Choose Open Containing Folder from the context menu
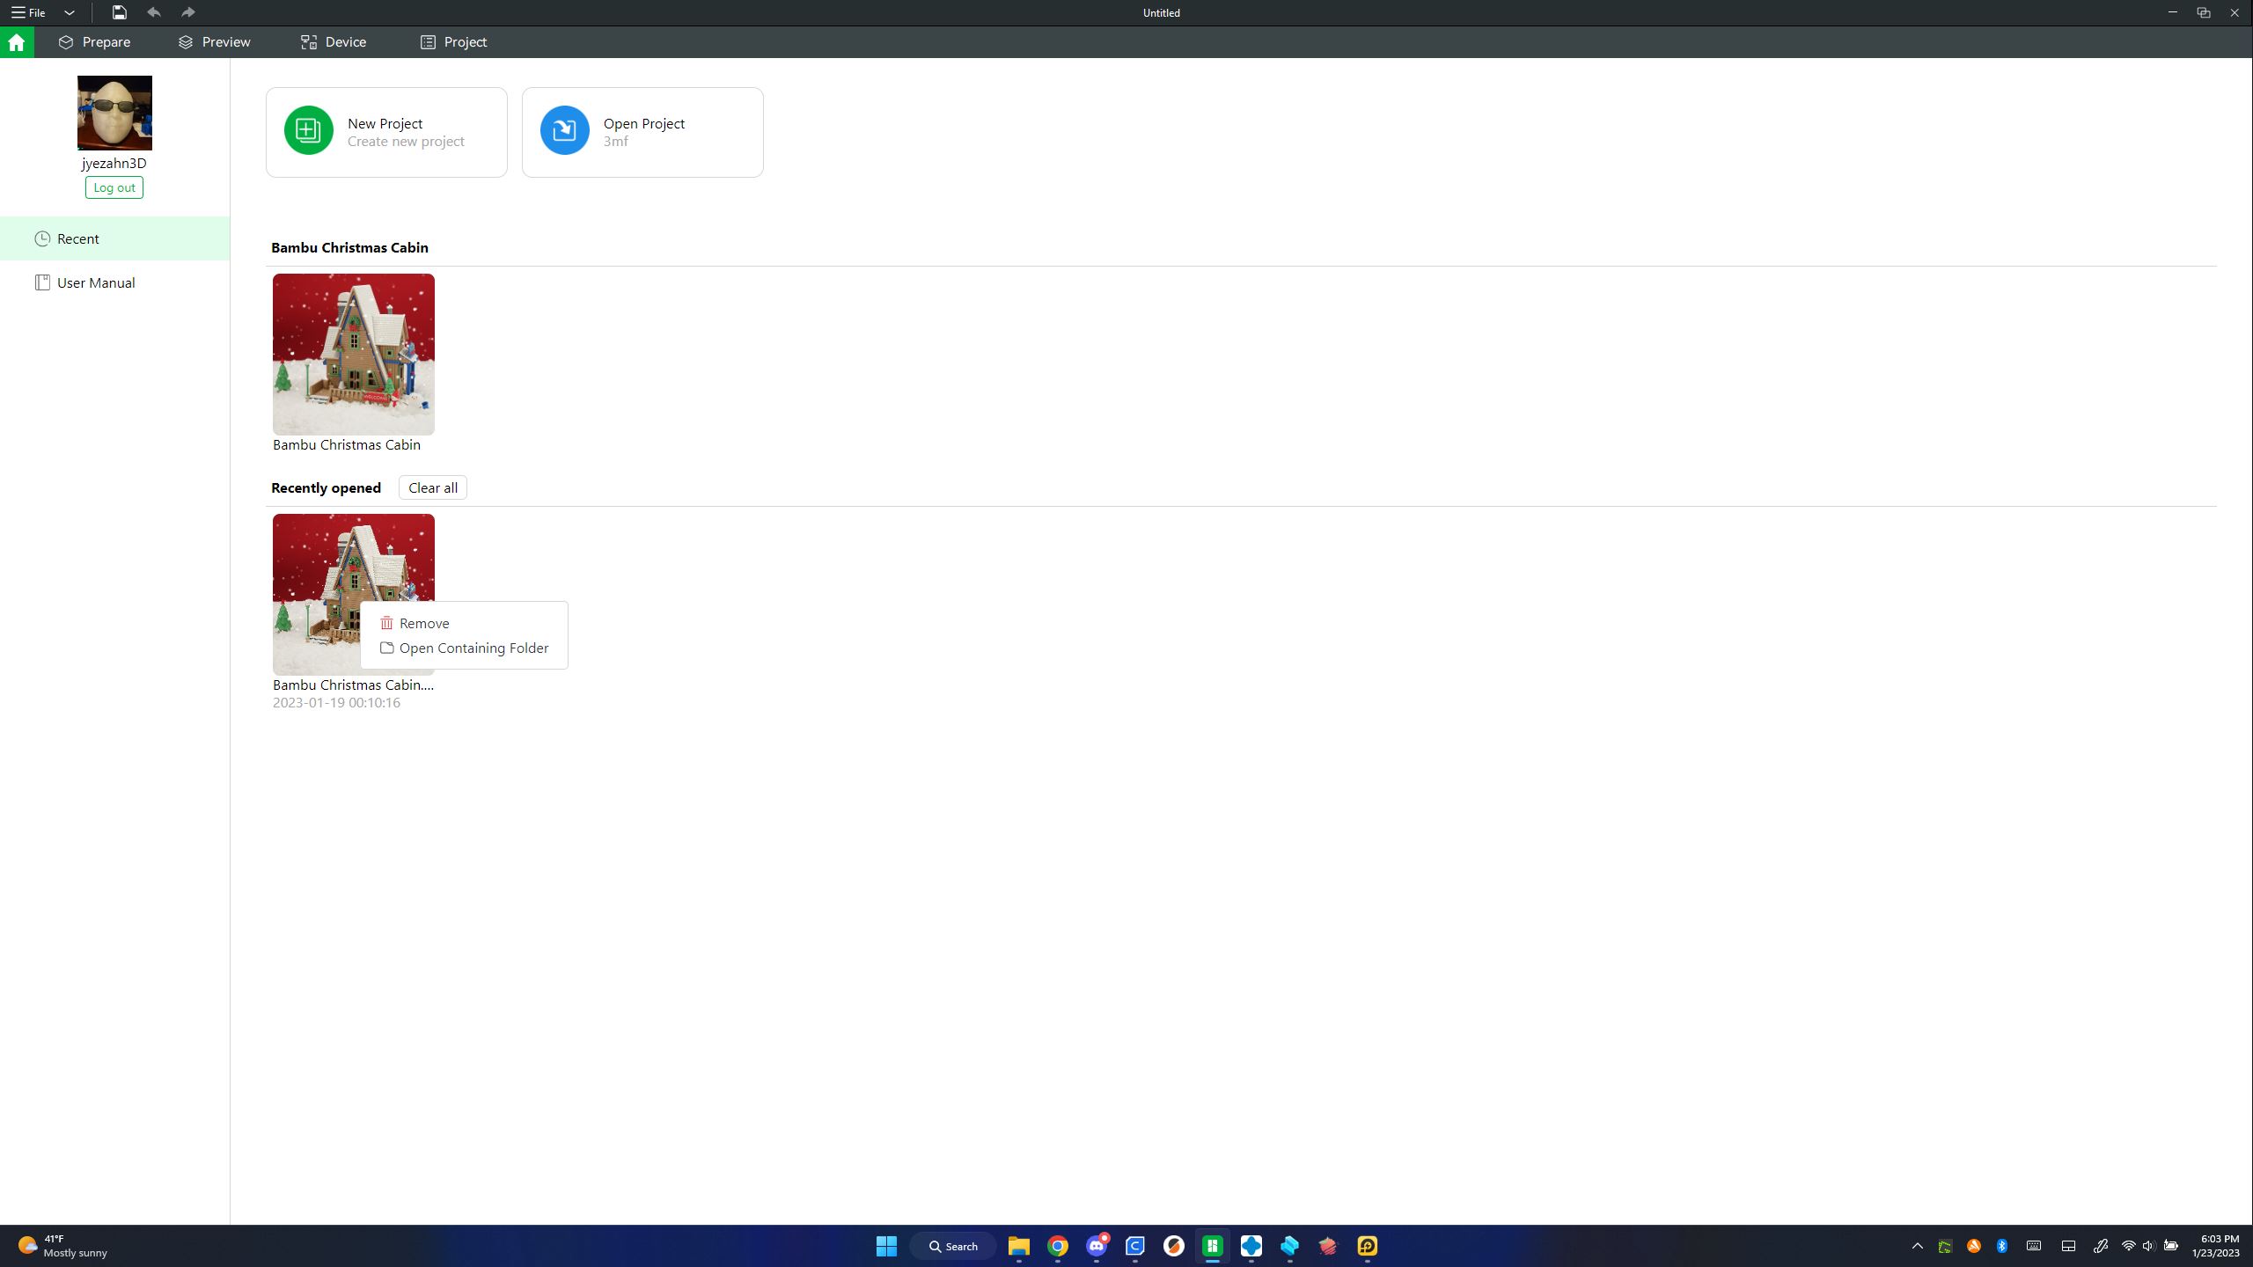Image resolution: width=2253 pixels, height=1267 pixels. tap(464, 648)
